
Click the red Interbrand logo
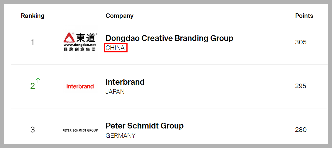(x=80, y=86)
